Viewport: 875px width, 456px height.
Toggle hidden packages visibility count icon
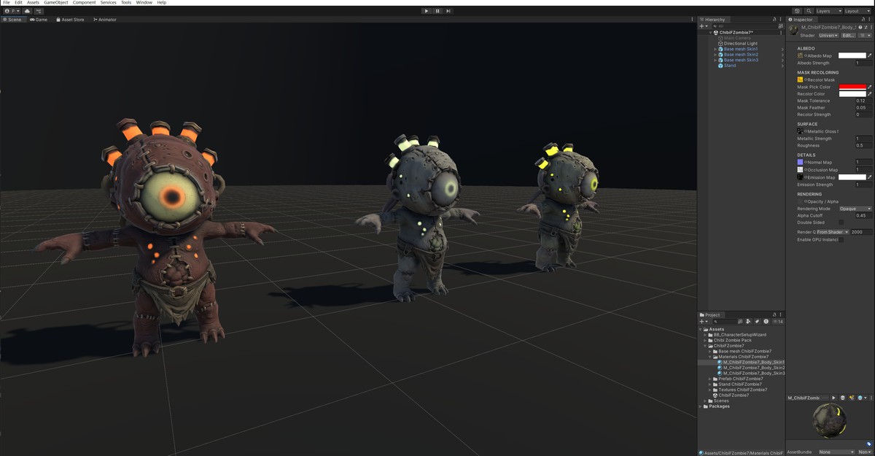point(778,321)
